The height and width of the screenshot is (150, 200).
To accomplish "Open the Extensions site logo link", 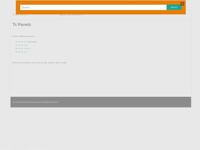I will click(20, 15).
